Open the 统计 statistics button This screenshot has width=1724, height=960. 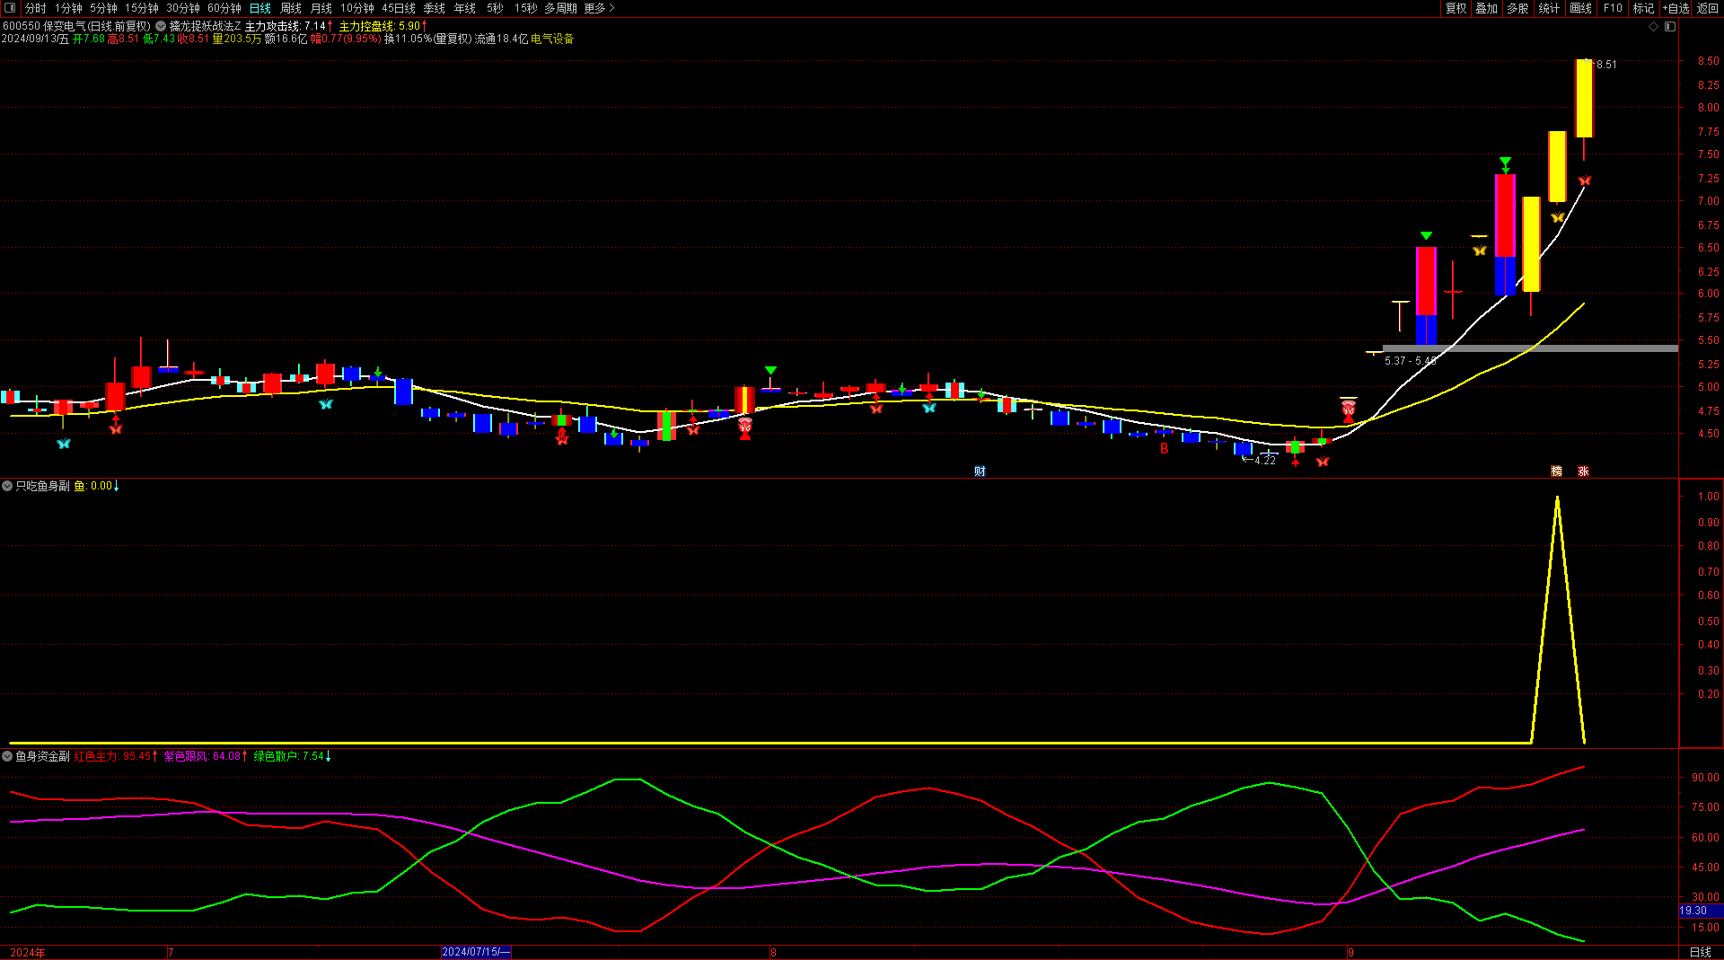(x=1550, y=8)
